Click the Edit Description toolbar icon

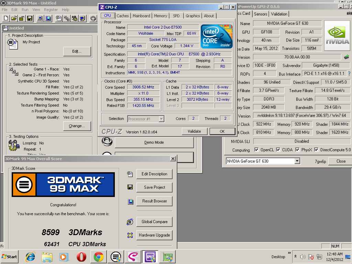tap(59, 18)
